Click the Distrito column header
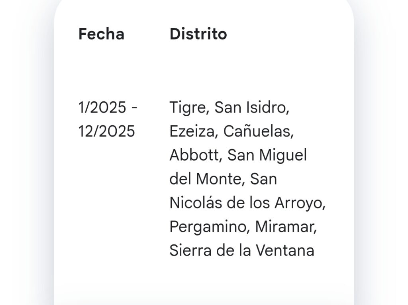 (198, 34)
